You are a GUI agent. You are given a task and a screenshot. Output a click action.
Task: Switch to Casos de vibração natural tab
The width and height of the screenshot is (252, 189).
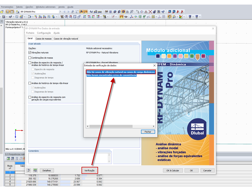pos(66,38)
